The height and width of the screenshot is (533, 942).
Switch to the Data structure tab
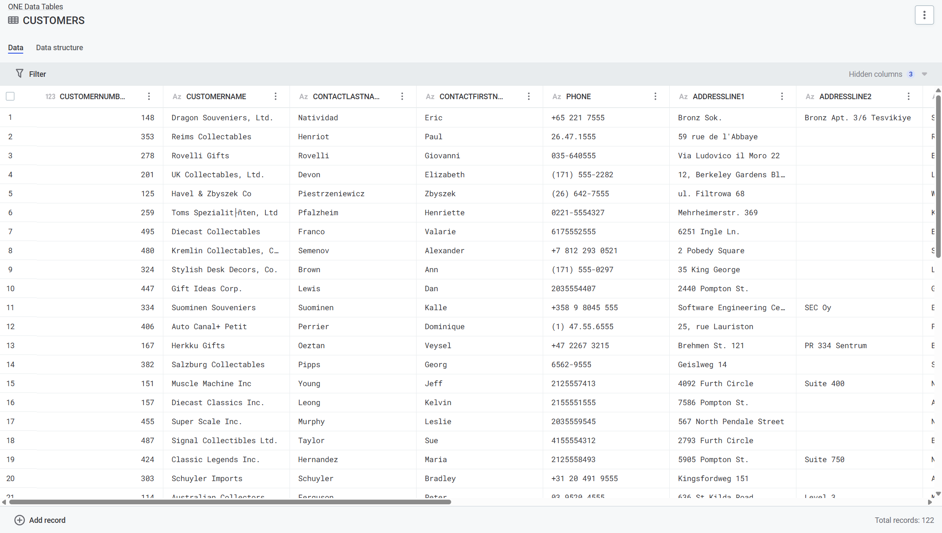(59, 48)
